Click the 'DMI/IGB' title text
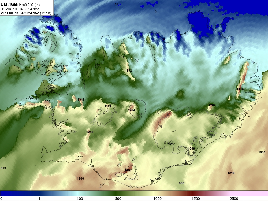Image resolution: width=268 pixels, height=201 pixels. click(x=9, y=5)
